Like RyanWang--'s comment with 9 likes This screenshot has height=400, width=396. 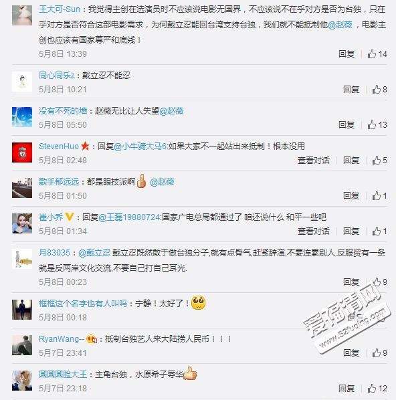379,353
